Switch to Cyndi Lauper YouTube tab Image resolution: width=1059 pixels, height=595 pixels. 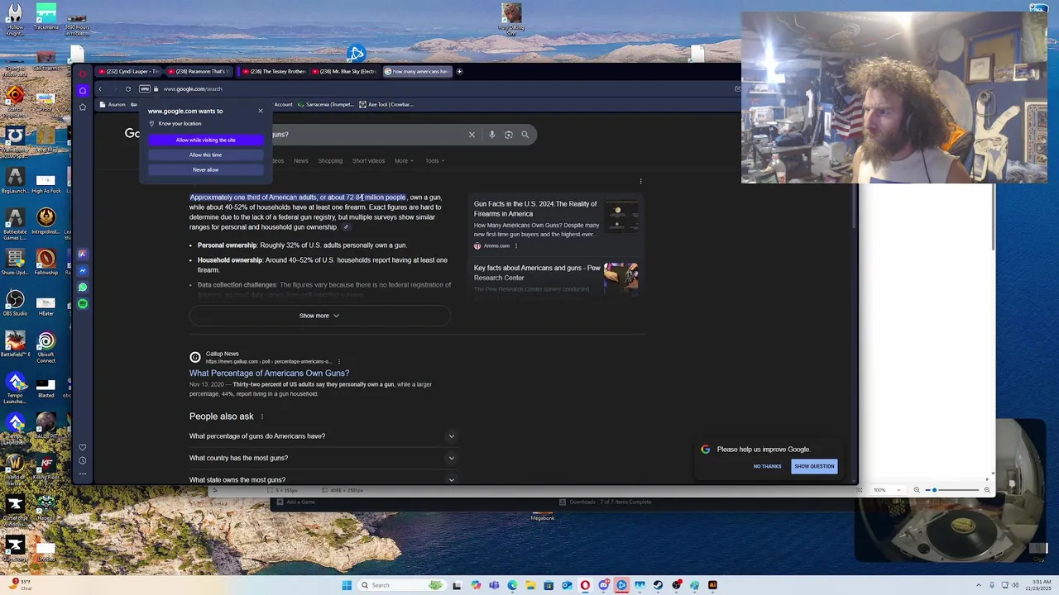click(129, 71)
